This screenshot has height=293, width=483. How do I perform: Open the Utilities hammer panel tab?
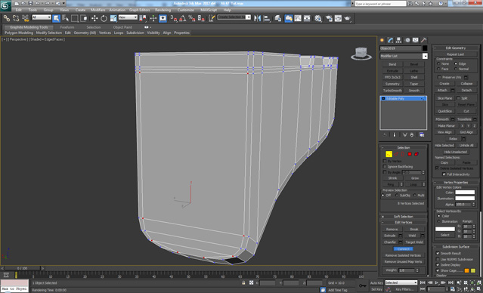(x=424, y=40)
